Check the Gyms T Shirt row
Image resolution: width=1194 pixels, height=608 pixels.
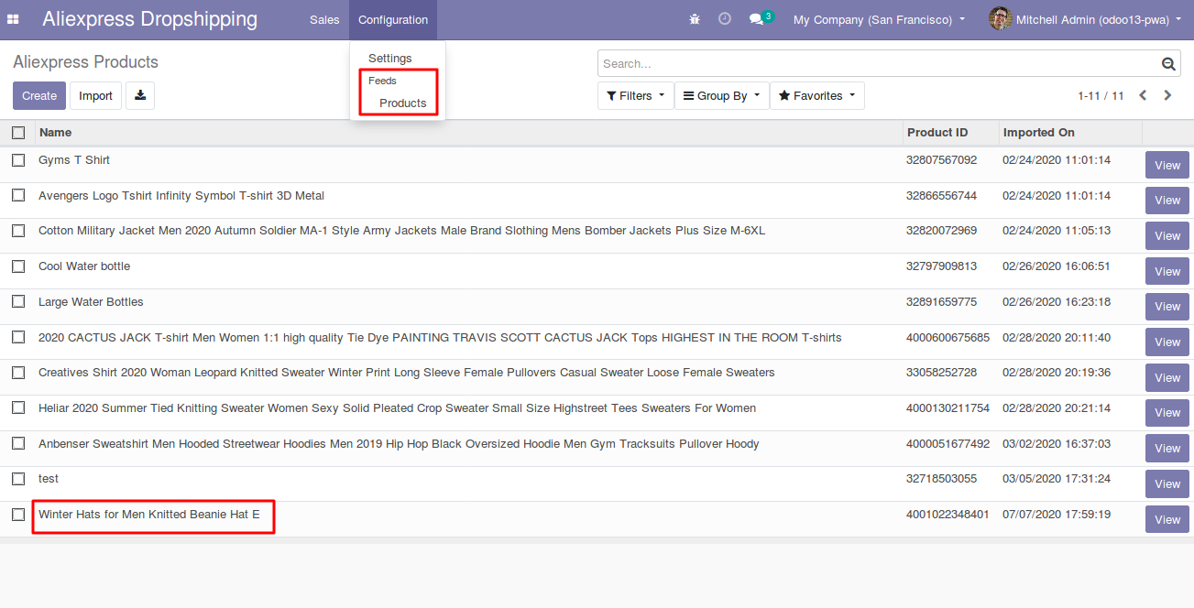18,160
